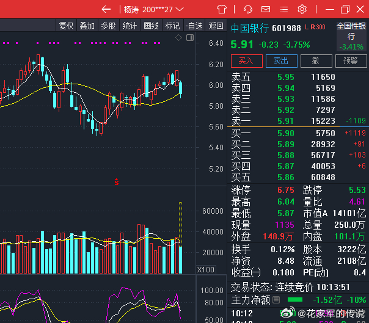369x323 pixels.
Task: Click the red 买入 buy button
Action: tap(247, 61)
